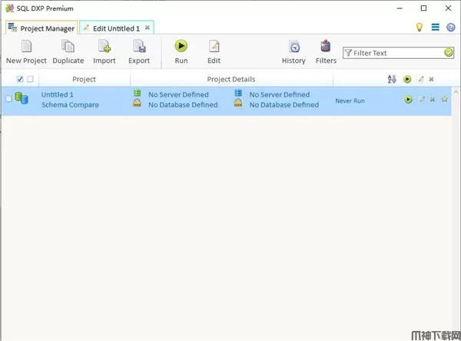Apply filter with the green check icon
The height and width of the screenshot is (341, 461).
point(449,53)
